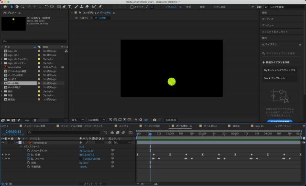This screenshot has height=186, width=306.
Task: Show hidden workspaces with double arrow
Action: (x=252, y=7)
